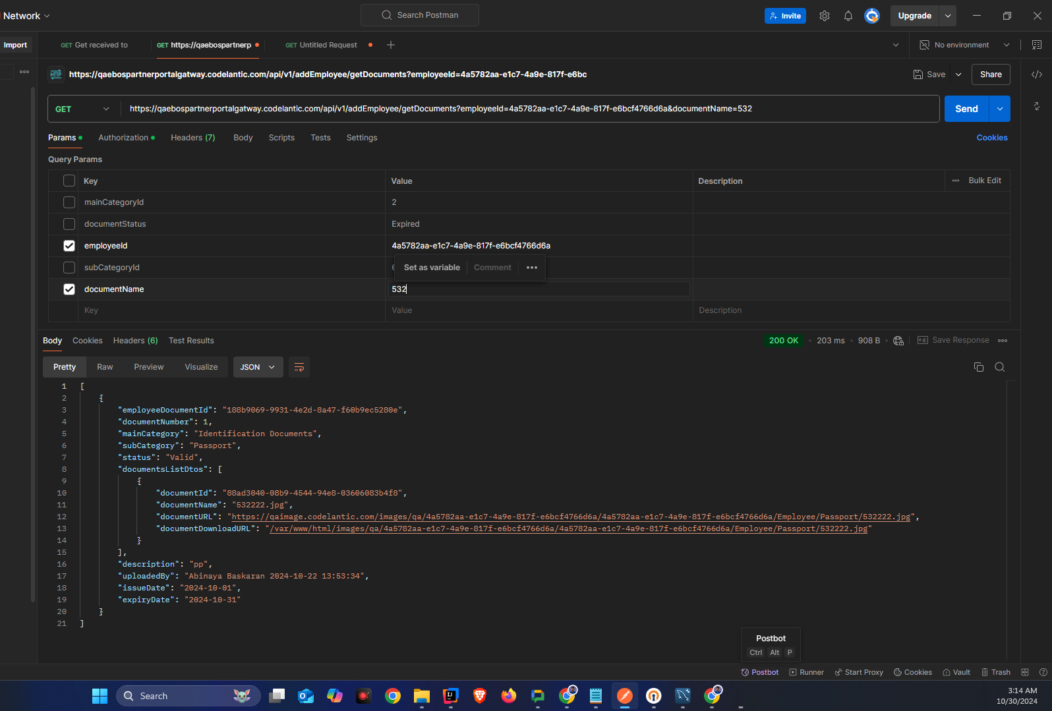Open the JSON format dropdown

[x=258, y=367]
